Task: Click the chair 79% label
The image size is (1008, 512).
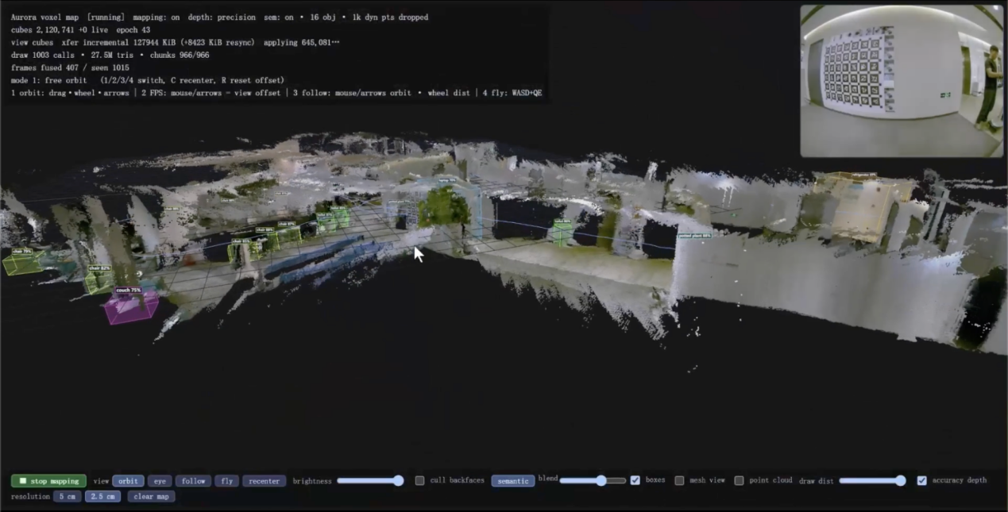Action: point(22,252)
